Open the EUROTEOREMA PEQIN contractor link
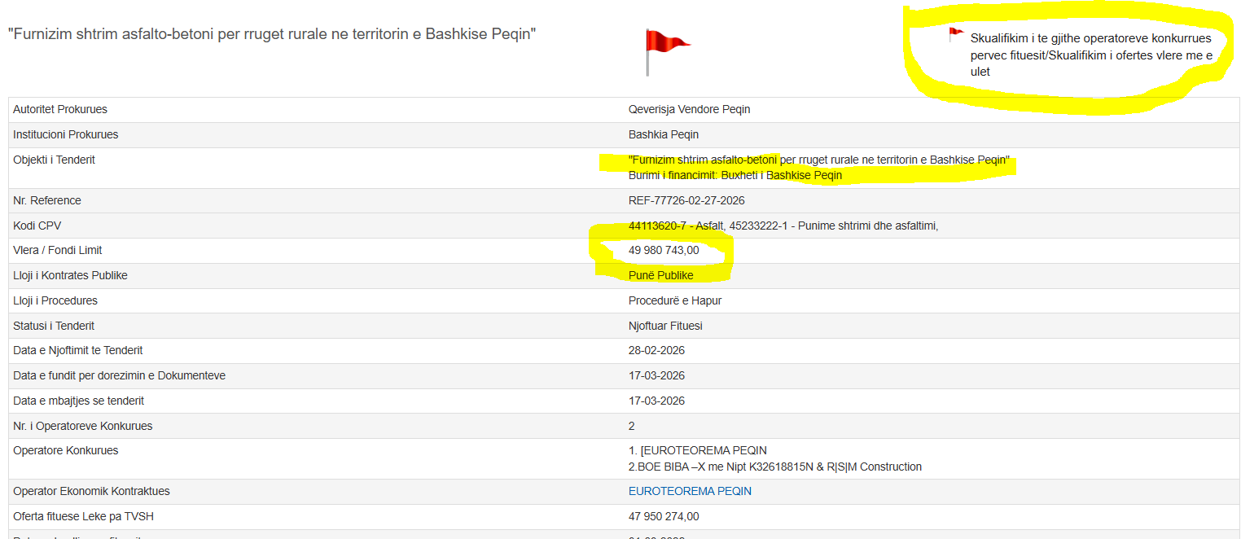This screenshot has width=1241, height=539. [x=690, y=491]
